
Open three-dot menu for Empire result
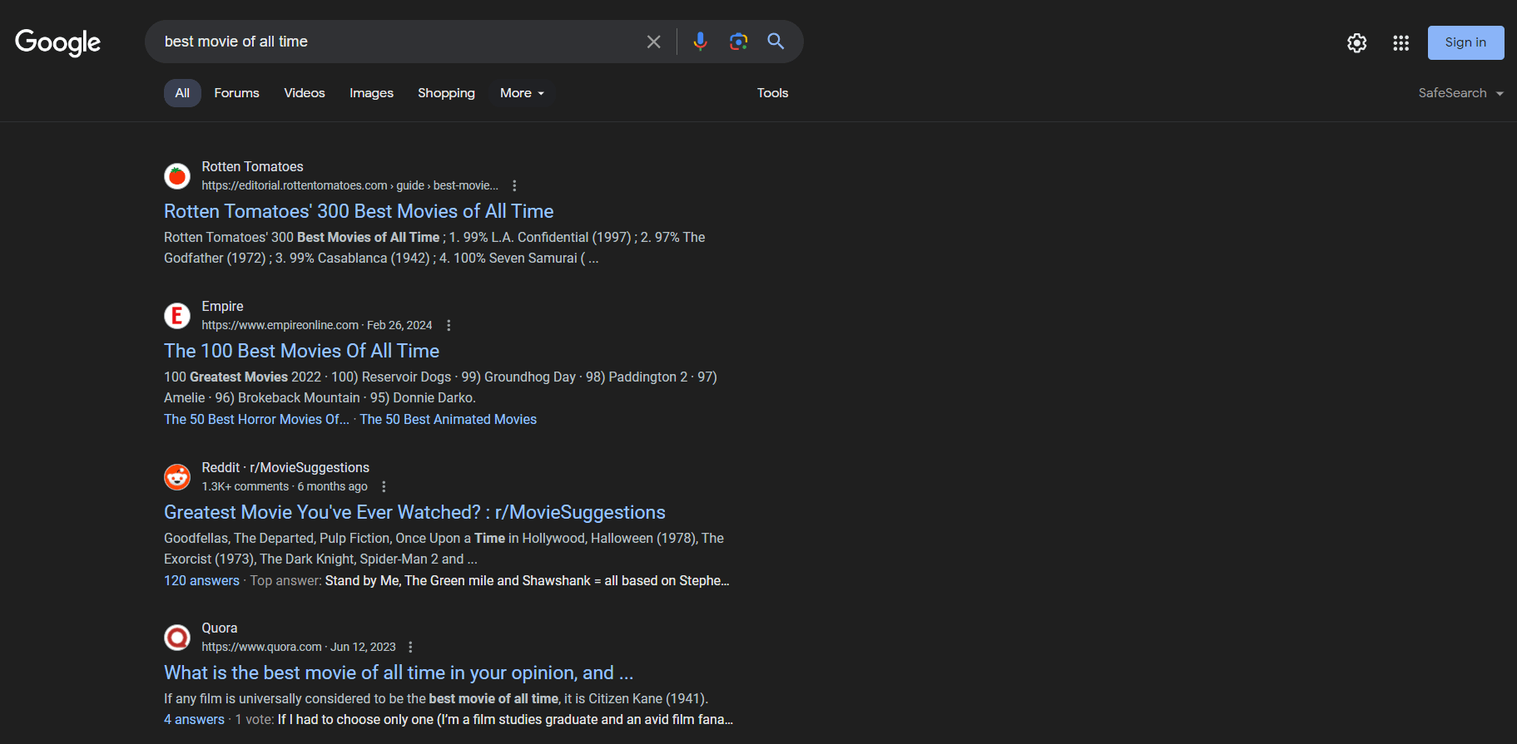click(x=449, y=325)
